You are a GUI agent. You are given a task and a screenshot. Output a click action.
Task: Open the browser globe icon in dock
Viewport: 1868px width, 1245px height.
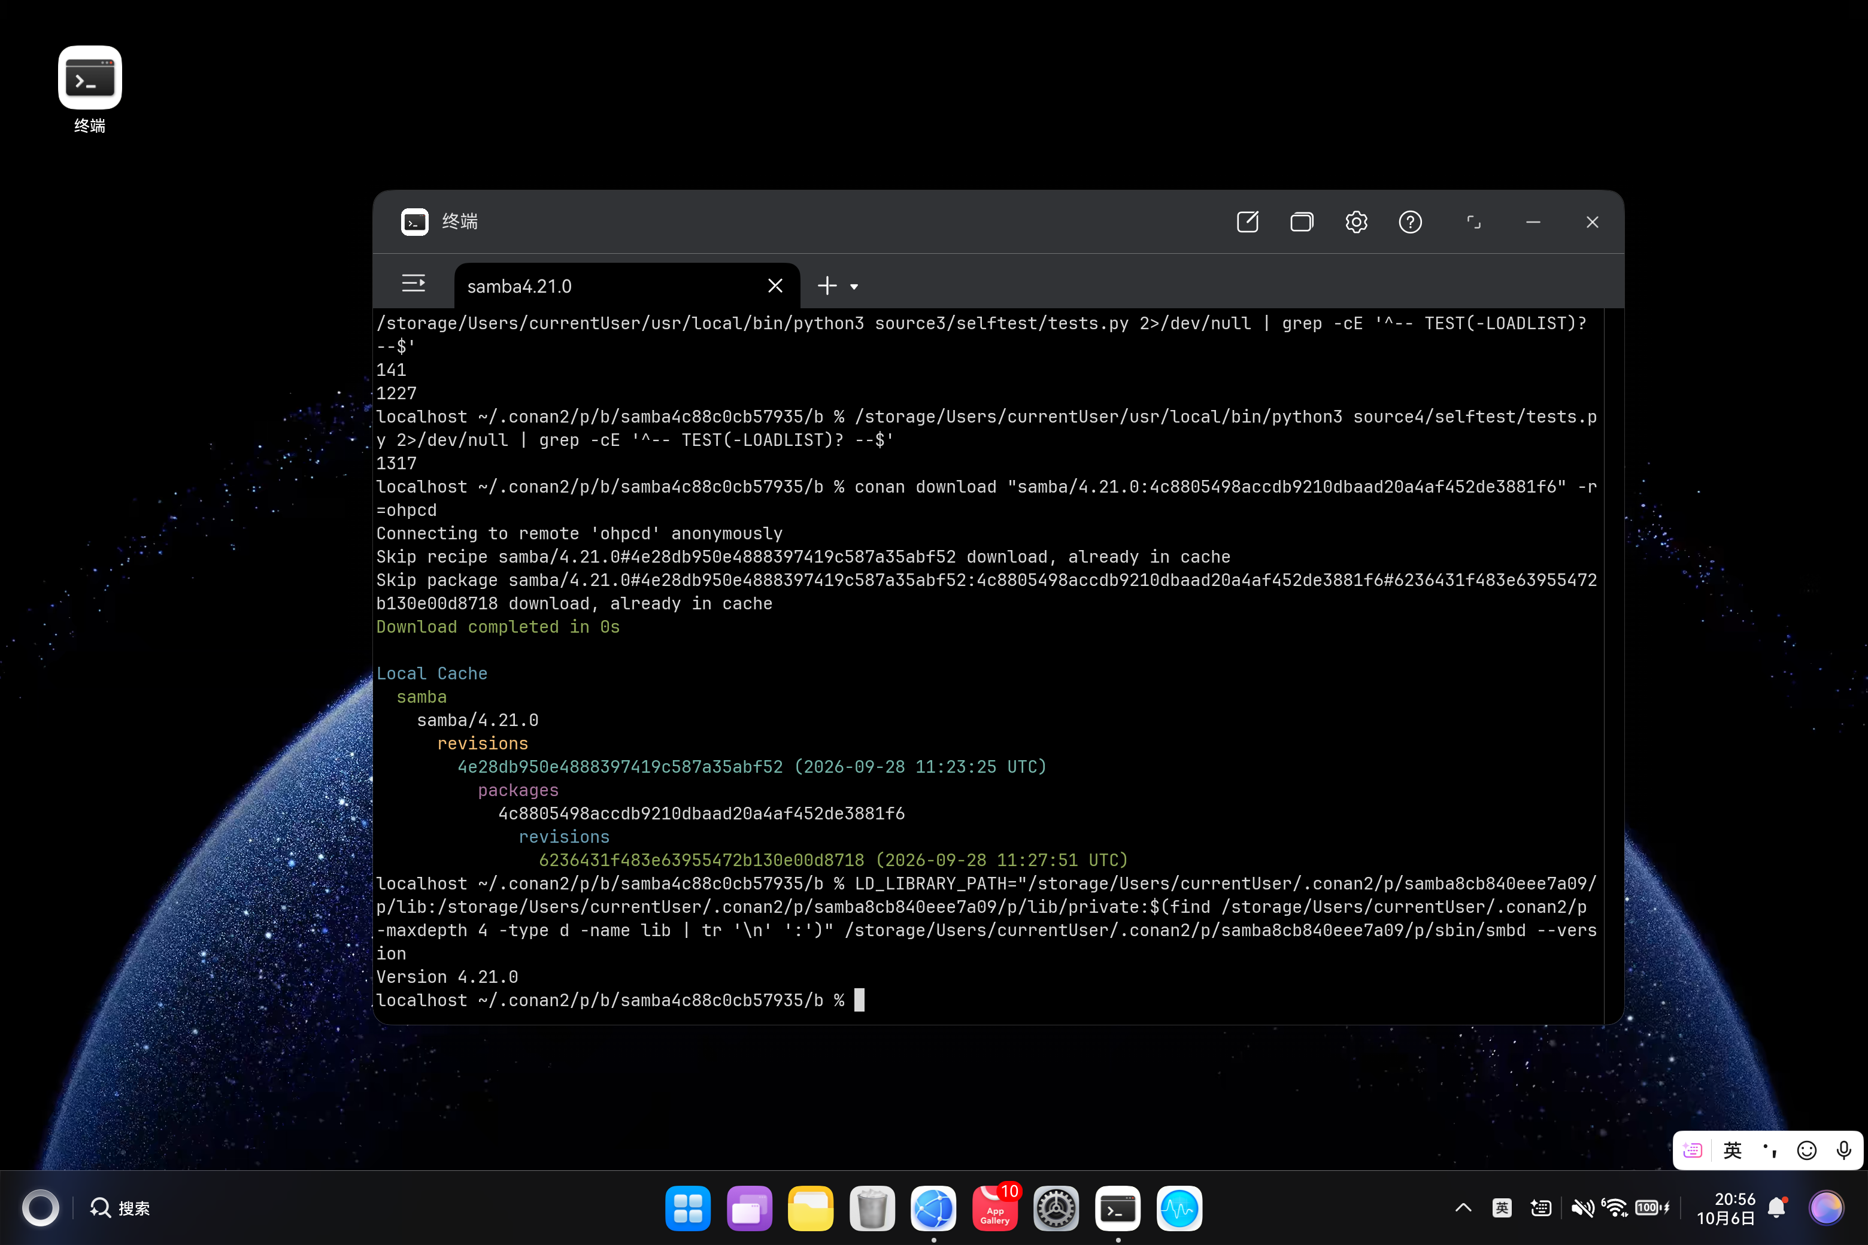click(933, 1208)
